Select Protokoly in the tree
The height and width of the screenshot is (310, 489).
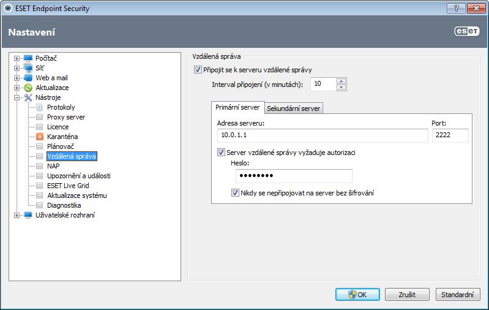coord(61,107)
